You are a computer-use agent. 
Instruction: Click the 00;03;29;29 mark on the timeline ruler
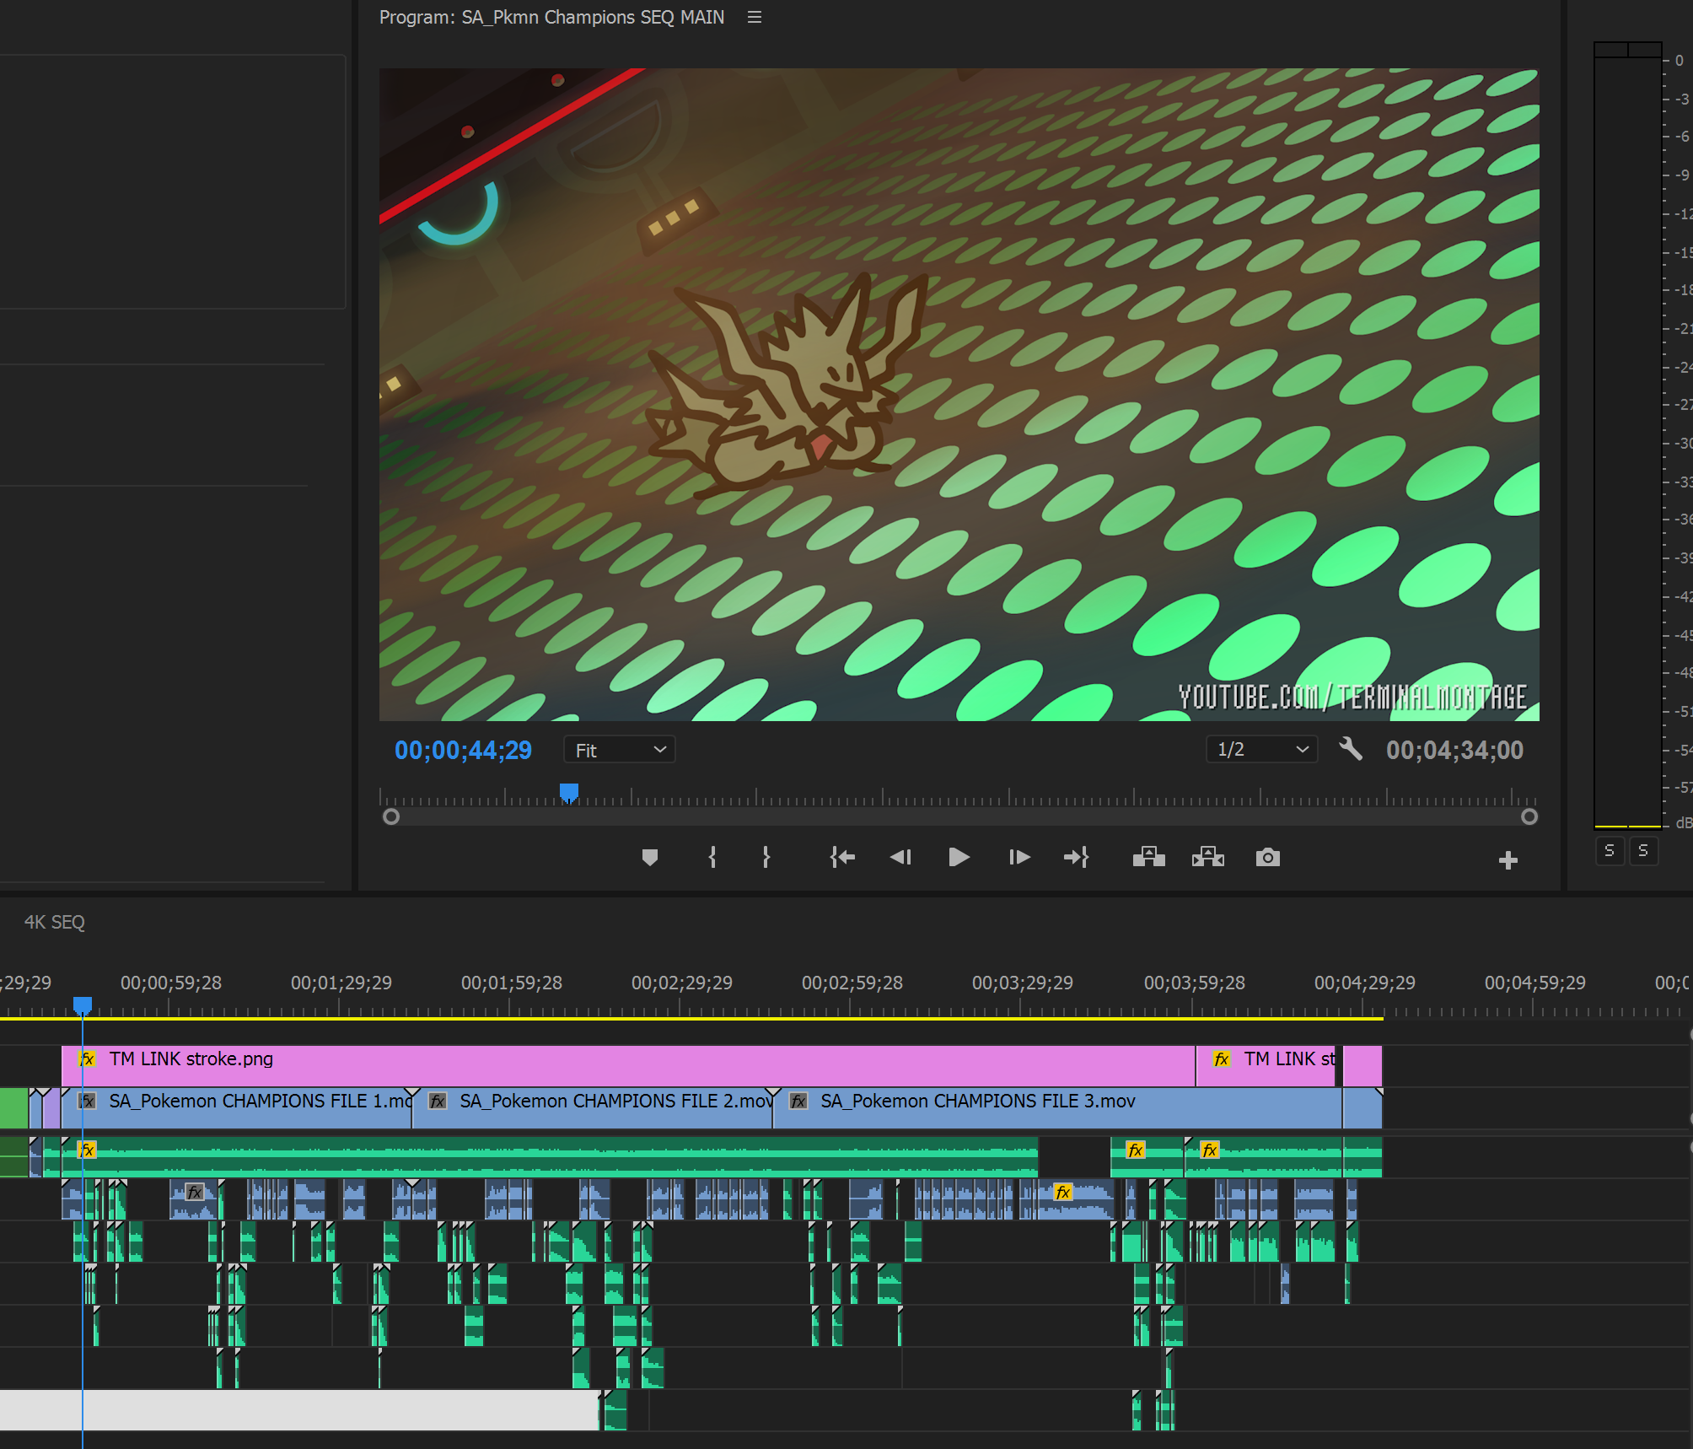(1023, 983)
